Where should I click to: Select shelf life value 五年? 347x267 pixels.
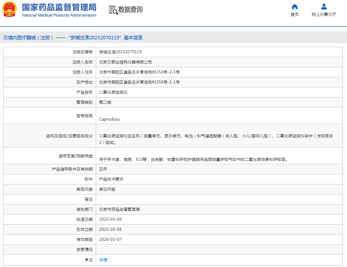[x=103, y=169]
